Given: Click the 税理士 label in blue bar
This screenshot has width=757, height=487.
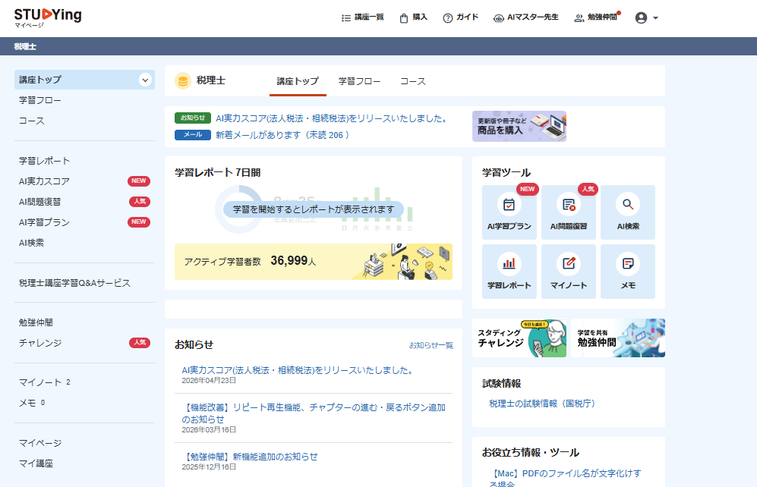Looking at the screenshot, I should pos(25,47).
